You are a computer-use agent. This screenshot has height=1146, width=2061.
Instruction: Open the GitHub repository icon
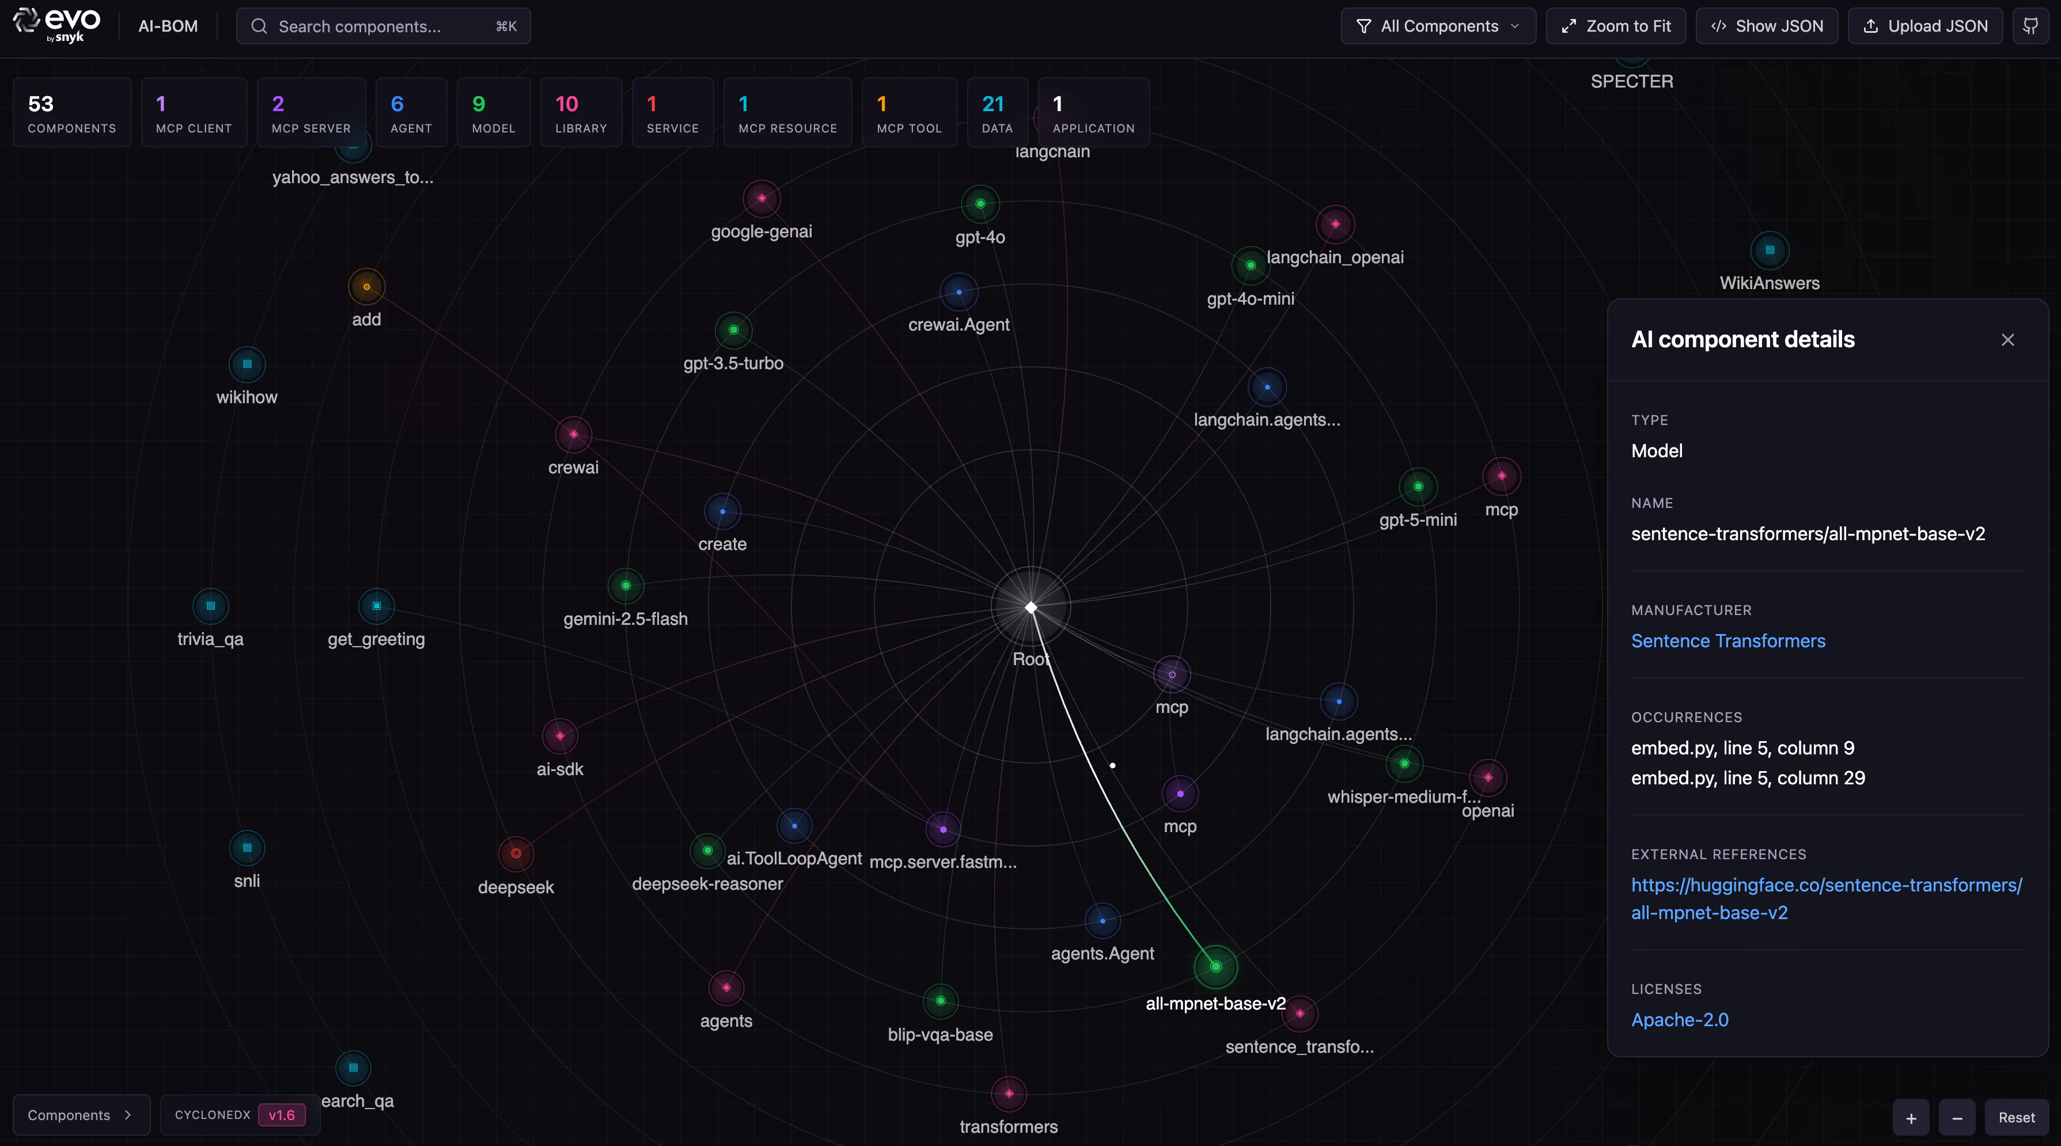(x=2032, y=26)
